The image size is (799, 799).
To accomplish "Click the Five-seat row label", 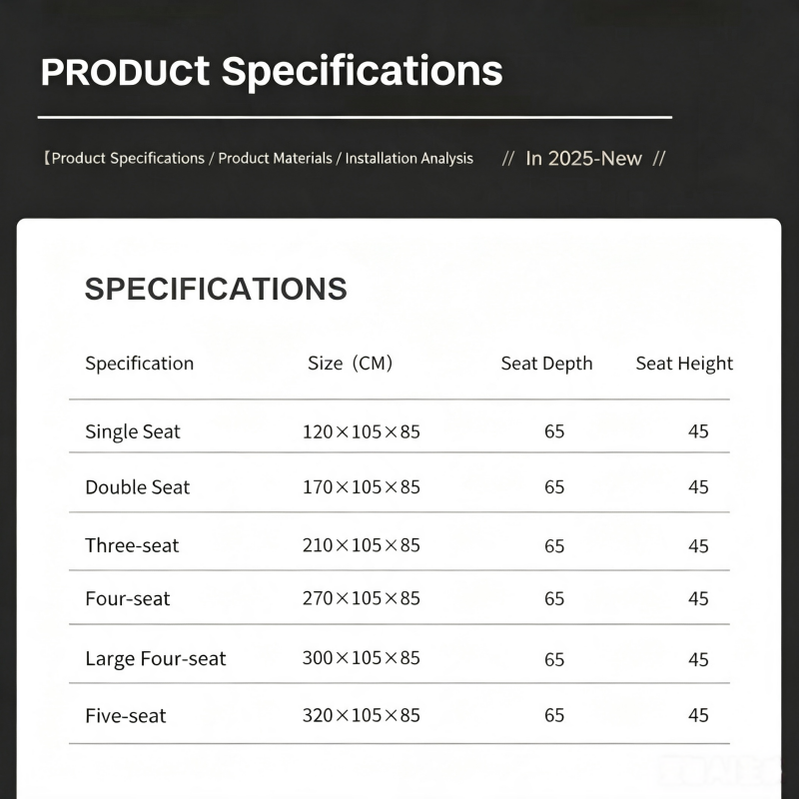I will [126, 716].
